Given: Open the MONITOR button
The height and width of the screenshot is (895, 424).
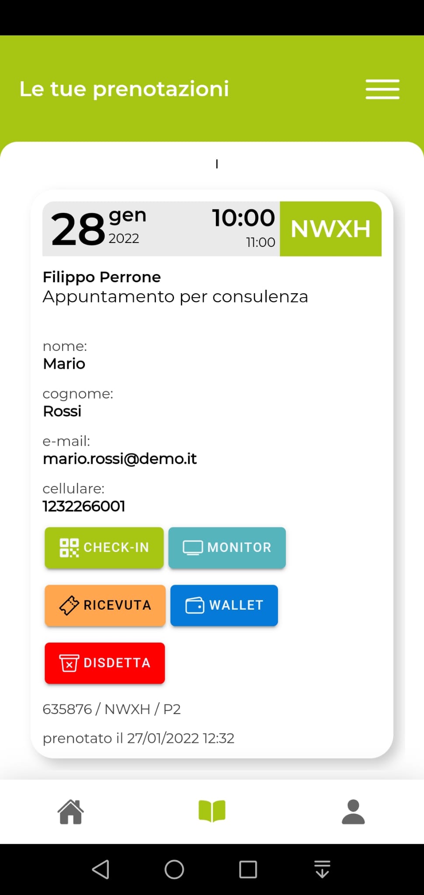Looking at the screenshot, I should (227, 548).
